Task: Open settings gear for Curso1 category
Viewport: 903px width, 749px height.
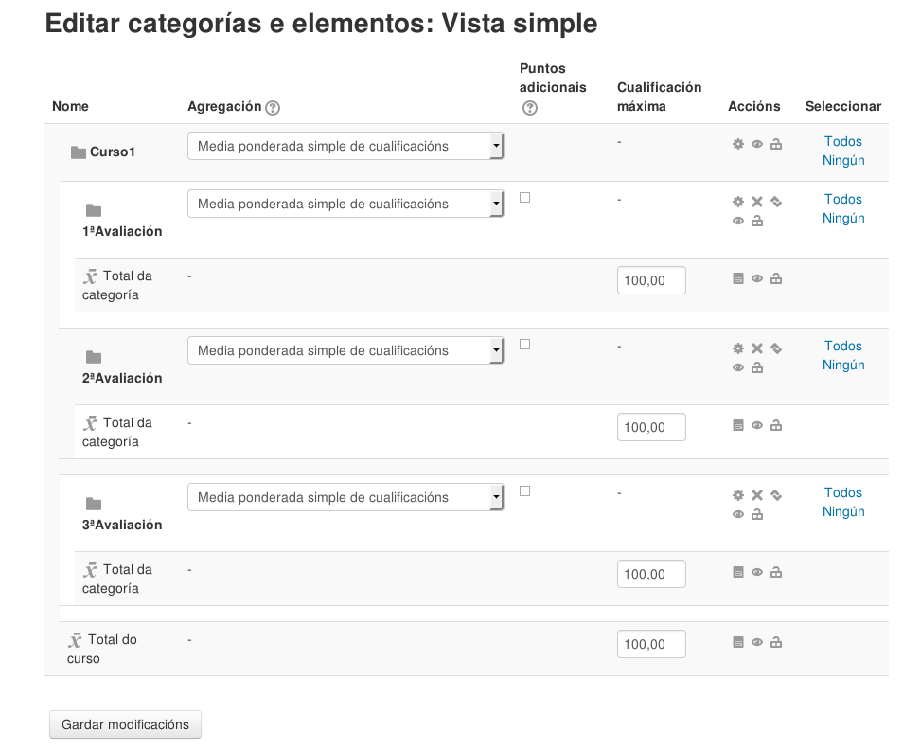Action: tap(737, 143)
